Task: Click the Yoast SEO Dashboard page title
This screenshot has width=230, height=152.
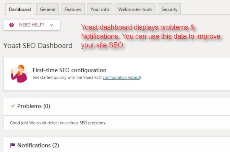Action: (38, 46)
